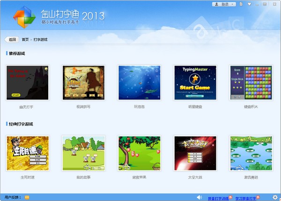Click the 键盘积木 label
The height and width of the screenshot is (201, 281).
(251, 107)
